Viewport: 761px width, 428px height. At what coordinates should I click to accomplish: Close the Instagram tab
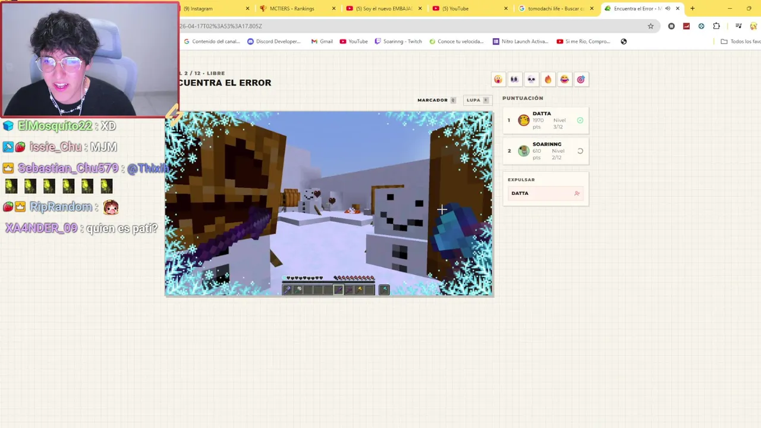click(x=247, y=8)
